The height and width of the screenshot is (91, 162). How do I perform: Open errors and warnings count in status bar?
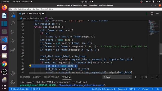tap(36, 89)
